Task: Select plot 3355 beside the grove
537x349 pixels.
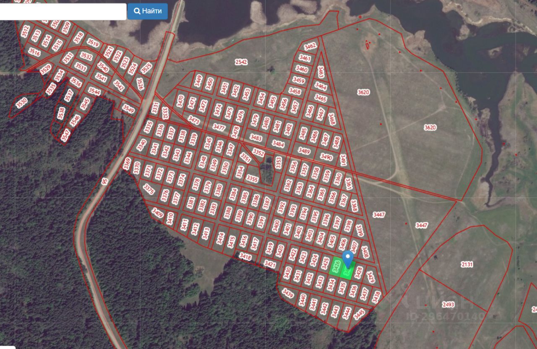Action: point(252,179)
